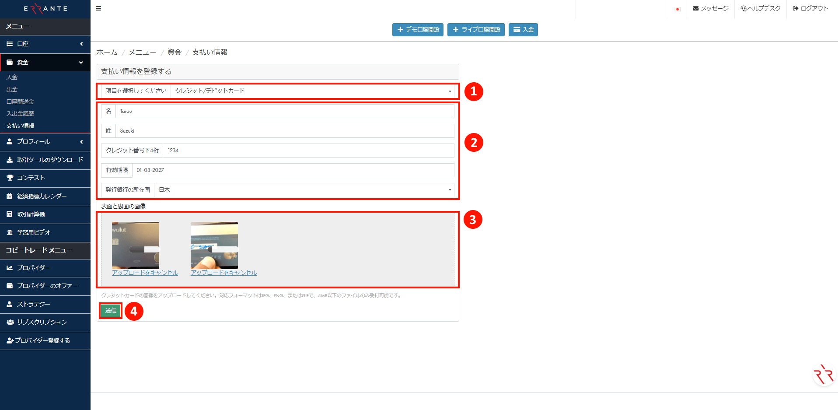Select 入出金履歴 in the funds submenu
Viewport: 838px width, 410px height.
(x=20, y=113)
